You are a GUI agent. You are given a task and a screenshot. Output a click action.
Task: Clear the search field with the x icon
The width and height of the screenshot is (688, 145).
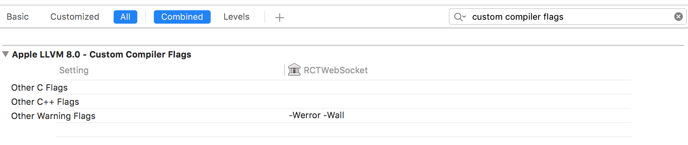point(678,17)
